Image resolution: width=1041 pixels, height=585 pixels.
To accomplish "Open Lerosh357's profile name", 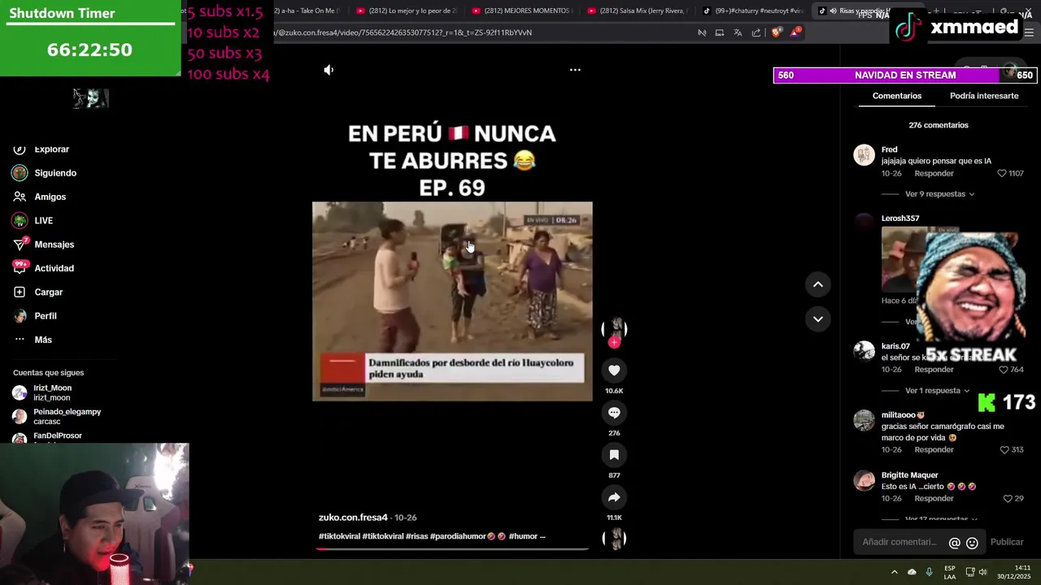I will (900, 219).
